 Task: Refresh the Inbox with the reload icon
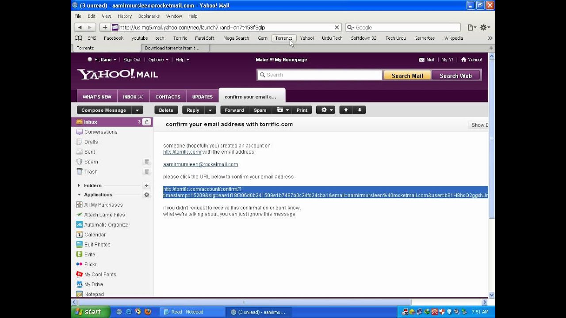click(147, 122)
